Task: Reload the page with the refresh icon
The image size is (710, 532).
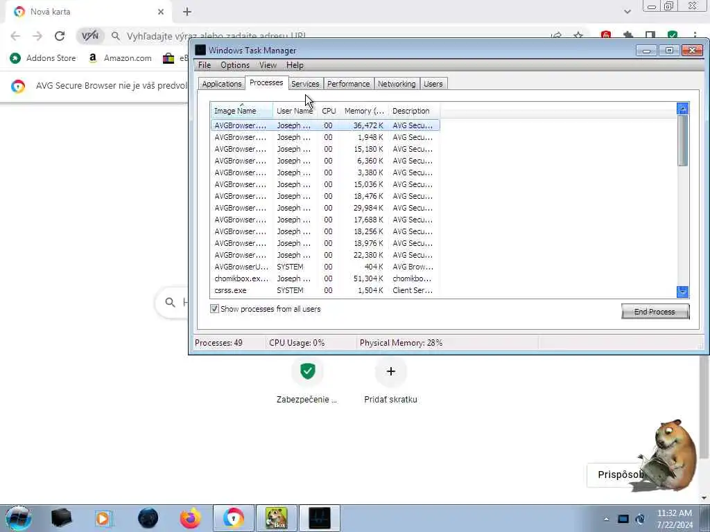Action: 60,36
